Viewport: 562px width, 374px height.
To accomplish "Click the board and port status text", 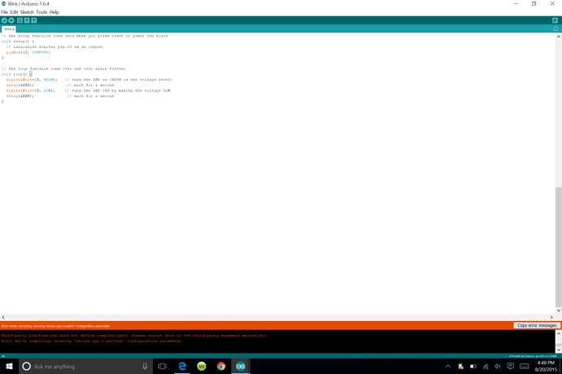I will [533, 356].
